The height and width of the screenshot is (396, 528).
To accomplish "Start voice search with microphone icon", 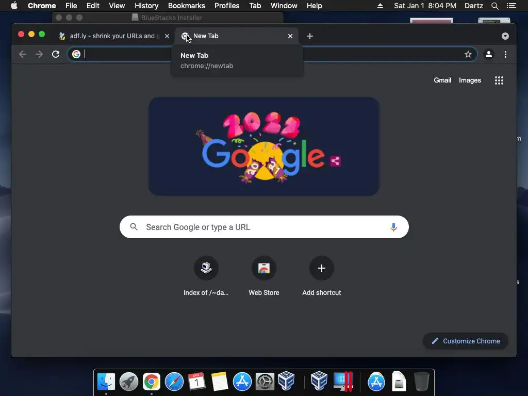I will click(393, 227).
